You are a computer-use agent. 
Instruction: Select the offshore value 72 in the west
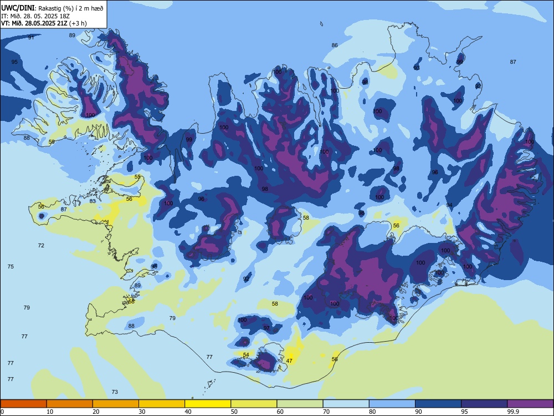(x=41, y=246)
